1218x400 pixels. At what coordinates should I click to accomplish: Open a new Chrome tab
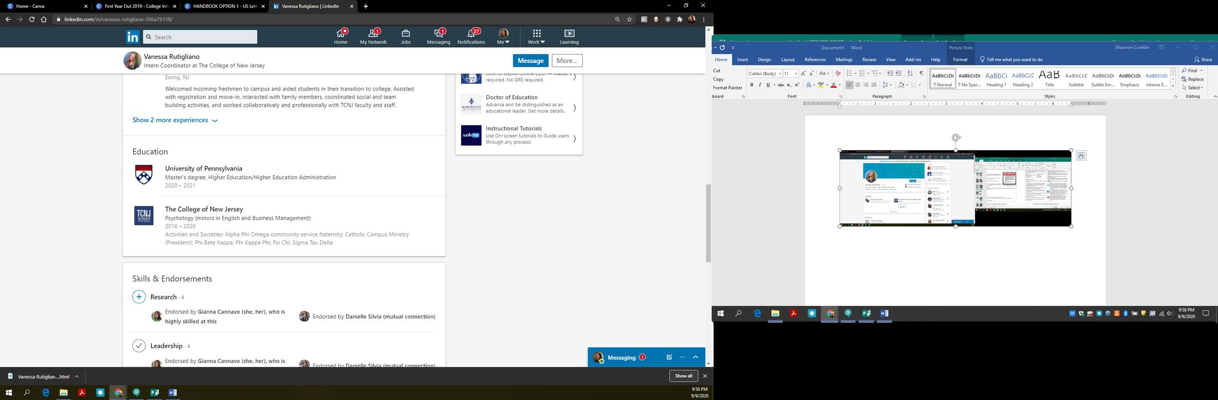coord(366,6)
